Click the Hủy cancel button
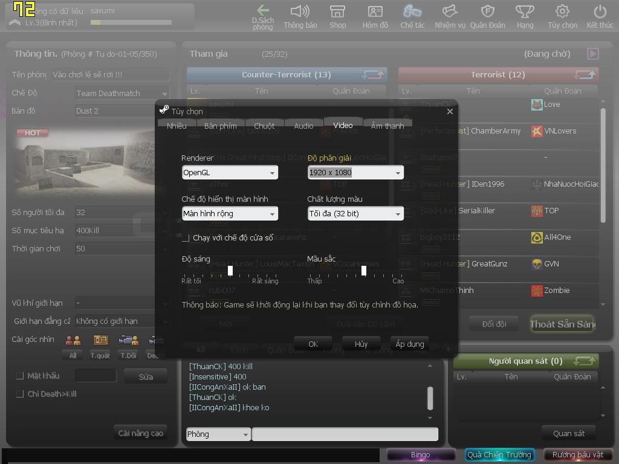 pos(361,344)
